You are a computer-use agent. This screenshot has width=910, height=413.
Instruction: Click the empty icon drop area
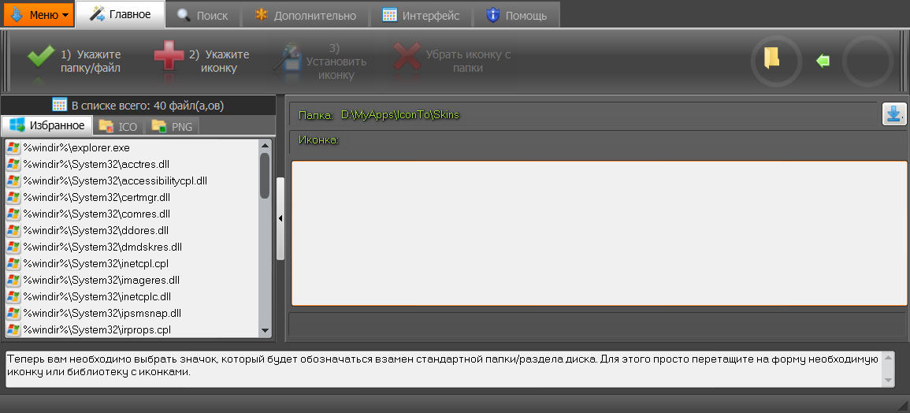pos(599,233)
